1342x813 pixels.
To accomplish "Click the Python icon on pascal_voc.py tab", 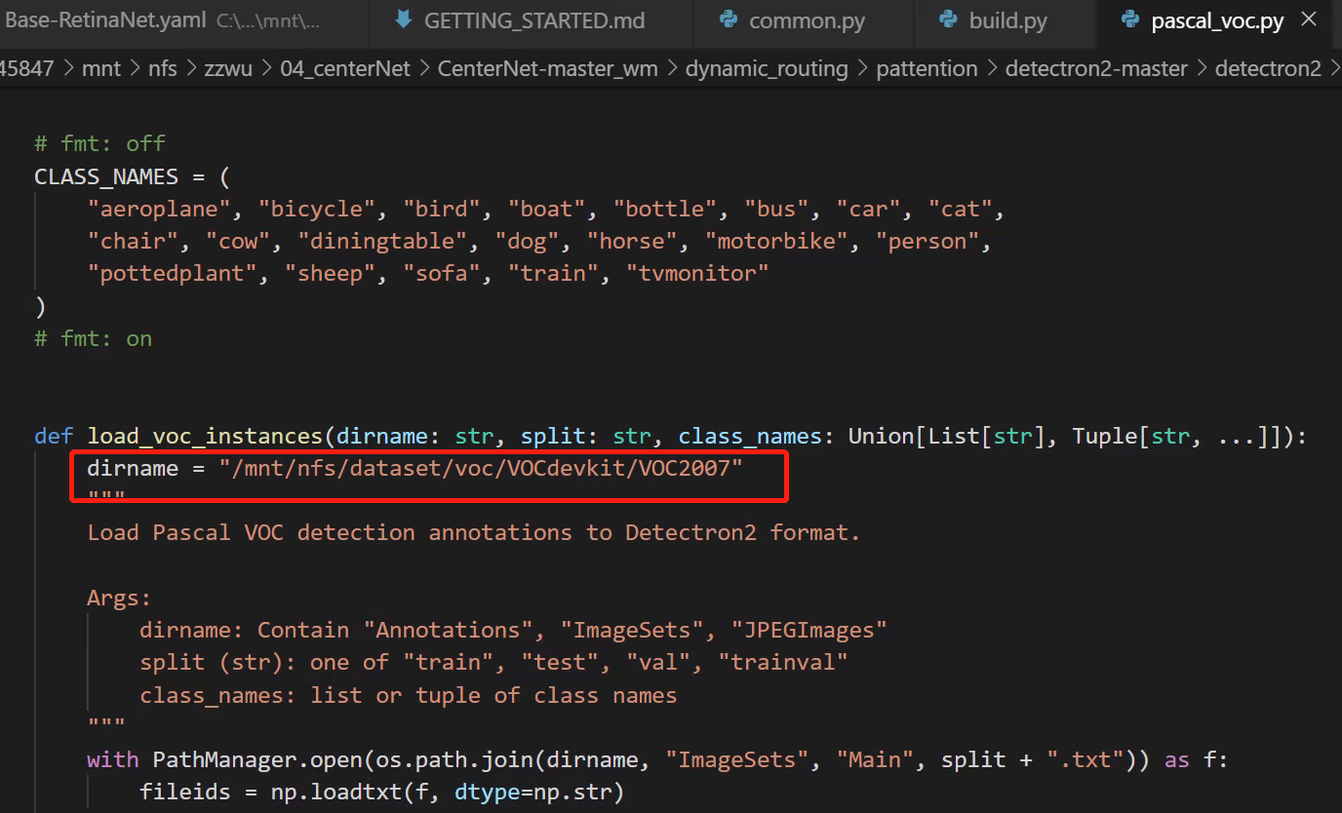I will pos(1129,21).
